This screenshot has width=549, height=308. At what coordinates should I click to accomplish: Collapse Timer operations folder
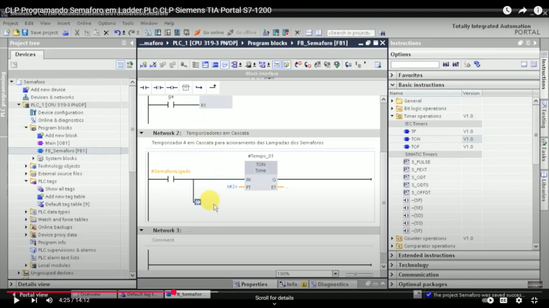pos(392,116)
